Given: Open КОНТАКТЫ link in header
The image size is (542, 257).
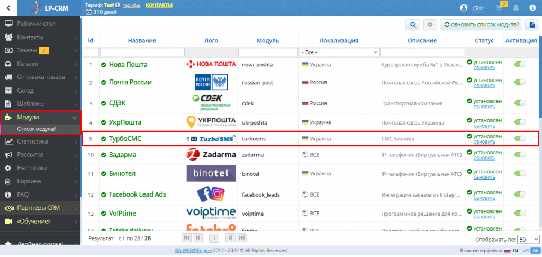Looking at the screenshot, I should coord(159,5).
